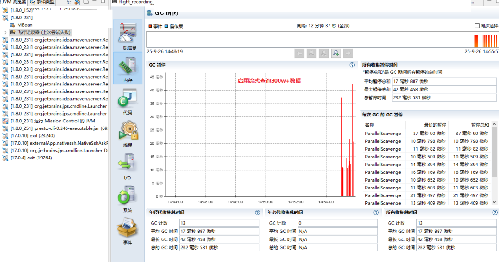This screenshot has height=262, width=499.
Task: Select [17.0.10] exit (23240) entry
Action: 32,135
